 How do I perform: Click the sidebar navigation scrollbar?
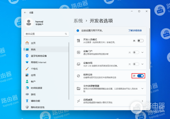[69, 71]
